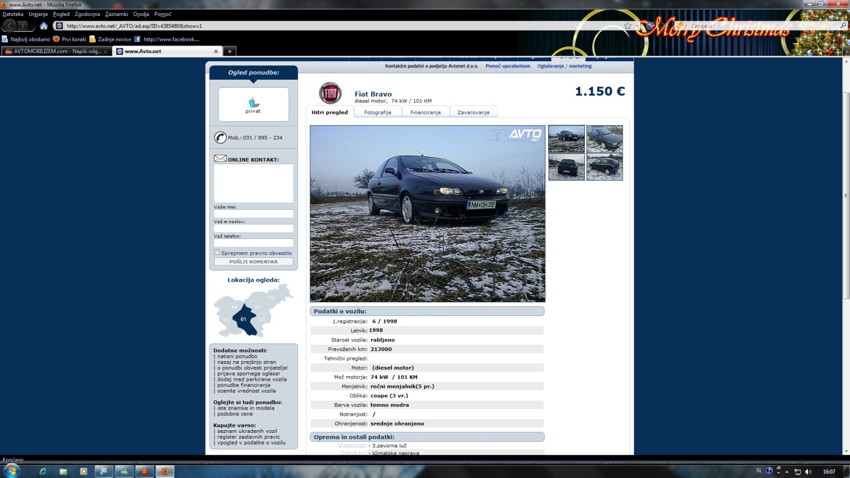This screenshot has width=850, height=478.
Task: Click the address bar URL field
Action: click(340, 25)
